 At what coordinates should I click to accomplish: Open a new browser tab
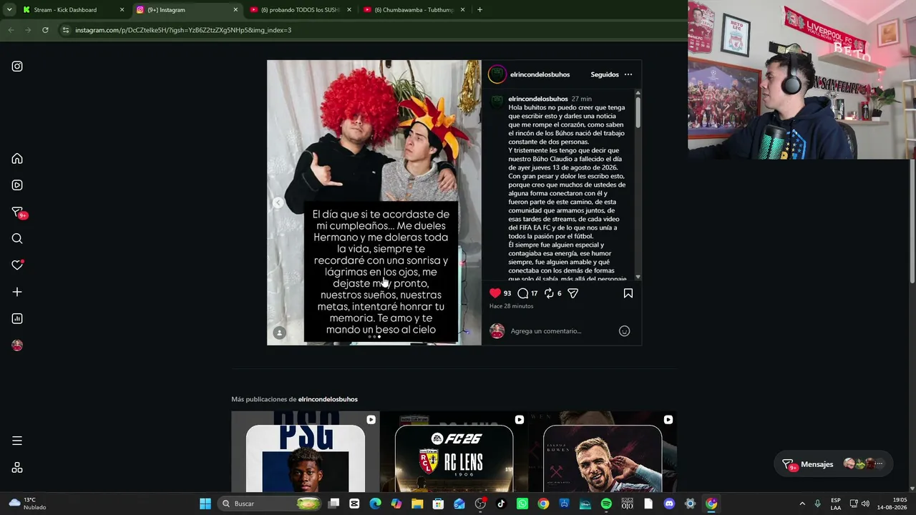(479, 10)
